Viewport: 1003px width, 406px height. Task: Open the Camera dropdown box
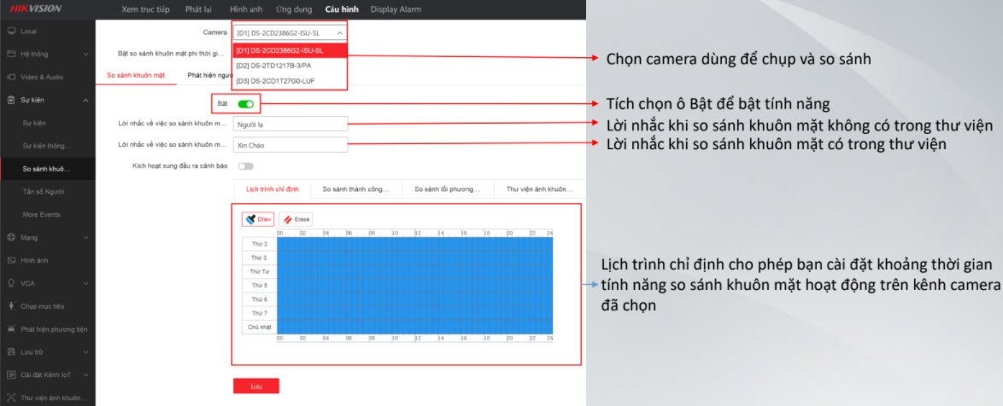(x=290, y=32)
